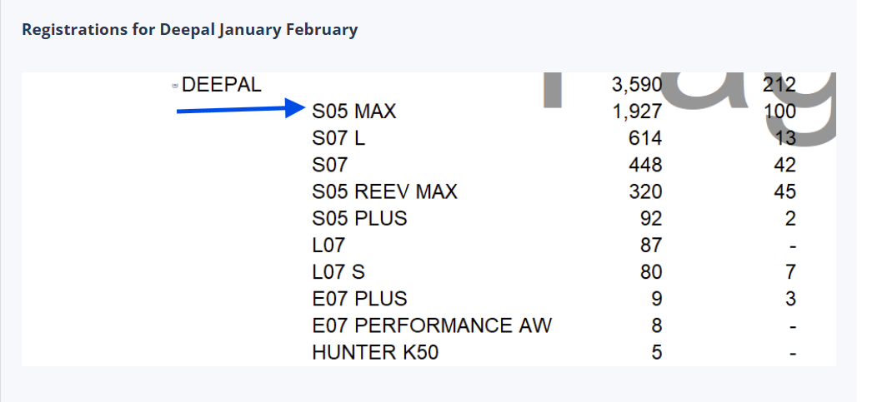The width and height of the screenshot is (877, 402).
Task: Click the DEEPAL total value 3,590
Action: [636, 84]
